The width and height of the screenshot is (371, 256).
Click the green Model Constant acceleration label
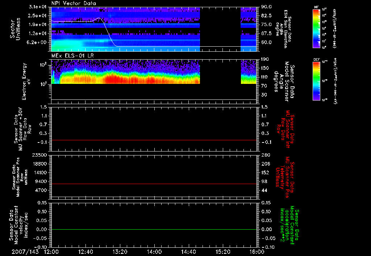click(x=289, y=224)
